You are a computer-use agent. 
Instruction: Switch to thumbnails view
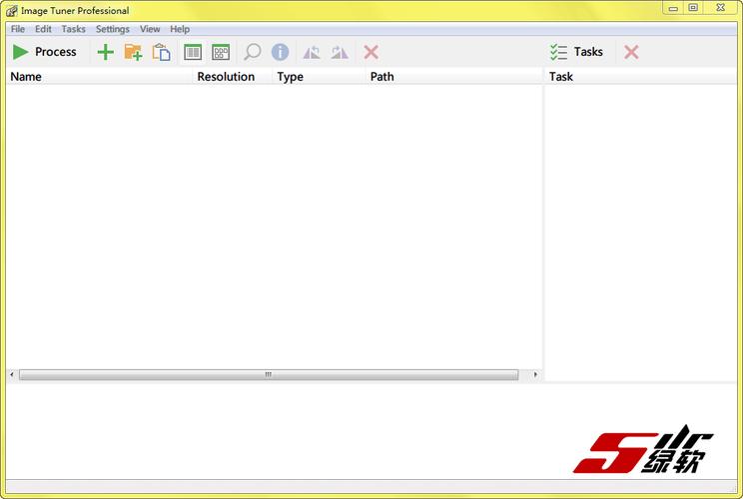coord(221,52)
